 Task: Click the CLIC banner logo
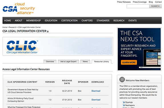[x=22, y=47]
